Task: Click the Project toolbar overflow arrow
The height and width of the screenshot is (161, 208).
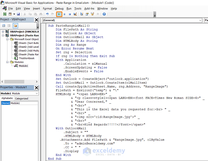Action: (38, 26)
